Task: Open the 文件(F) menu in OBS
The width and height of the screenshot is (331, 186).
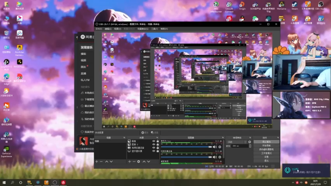Action: (x=98, y=29)
